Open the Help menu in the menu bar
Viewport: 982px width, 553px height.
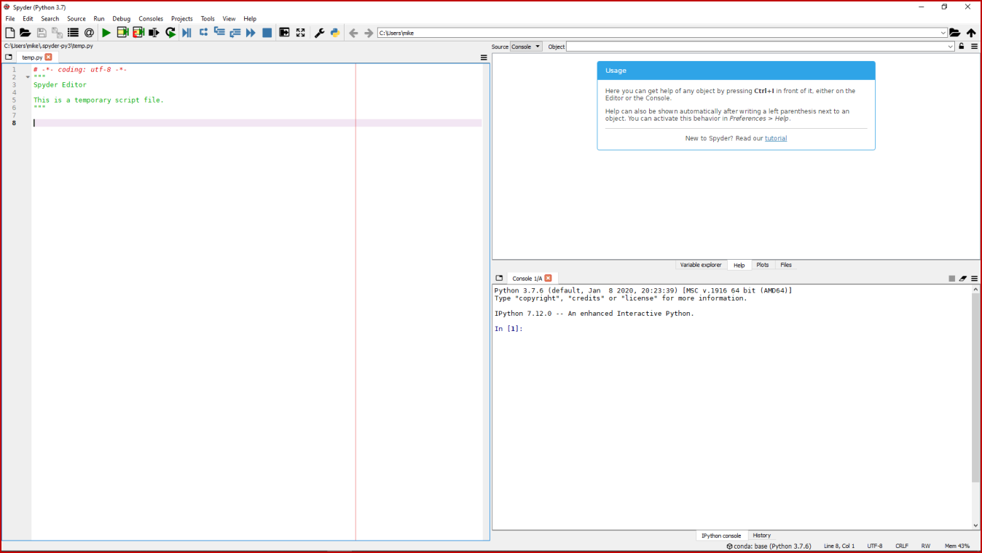[x=250, y=19]
